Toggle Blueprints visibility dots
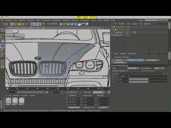 coord(128,35)
